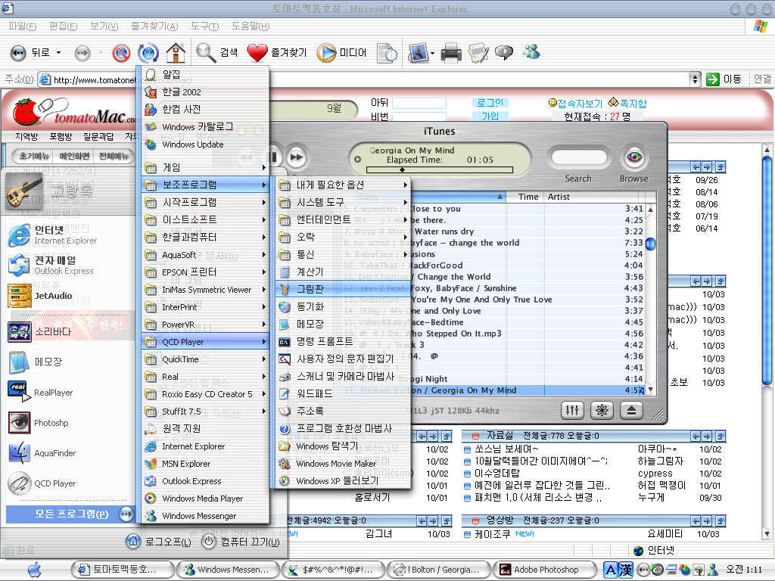Open 계산기 from the accessories submenu
The height and width of the screenshot is (581, 775).
[x=309, y=272]
